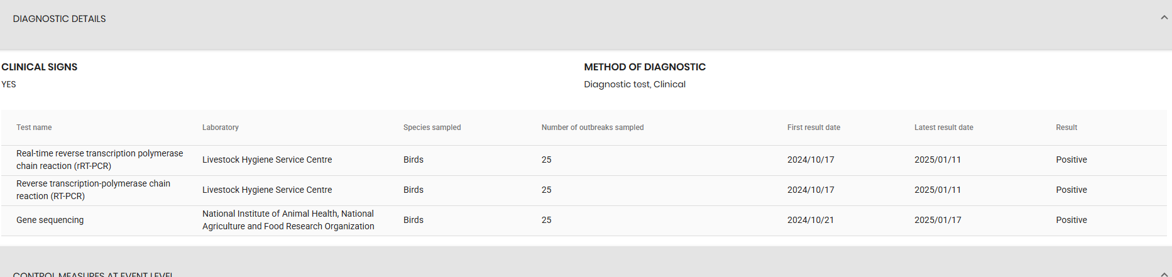This screenshot has width=1172, height=277.
Task: Sort by Test name column header
Action: (34, 128)
